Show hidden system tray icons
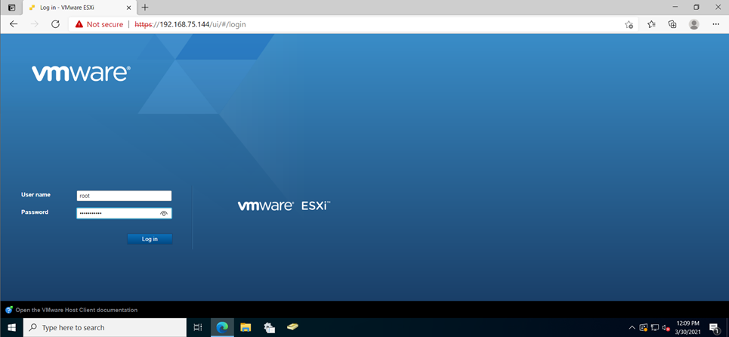 (x=632, y=327)
